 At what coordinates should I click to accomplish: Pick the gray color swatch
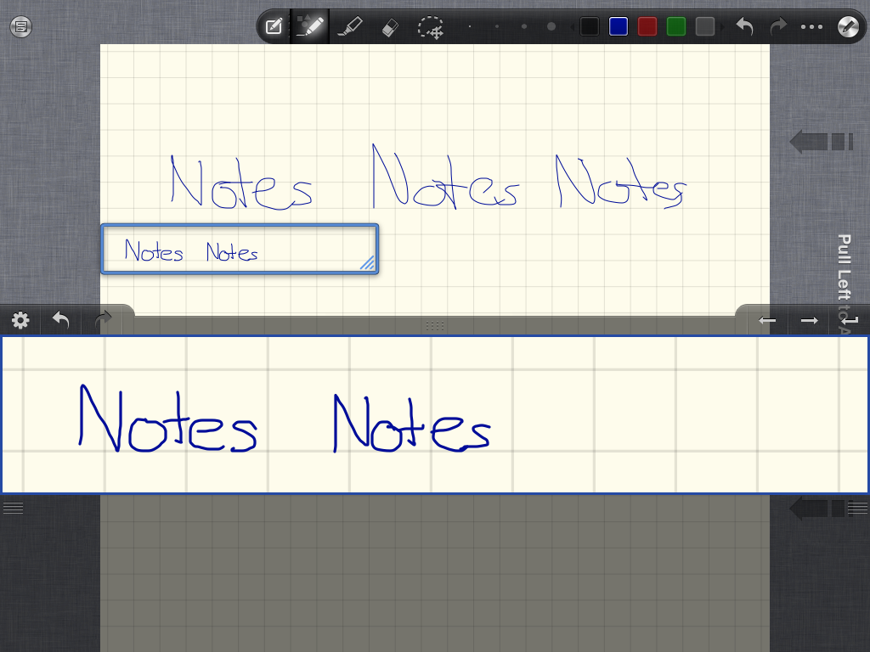click(704, 26)
